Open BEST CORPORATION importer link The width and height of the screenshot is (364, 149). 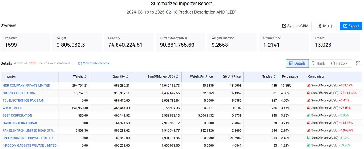[x=17, y=115]
